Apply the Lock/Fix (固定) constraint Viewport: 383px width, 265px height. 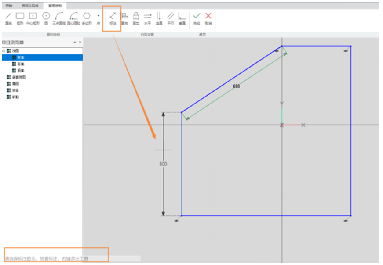tap(136, 18)
